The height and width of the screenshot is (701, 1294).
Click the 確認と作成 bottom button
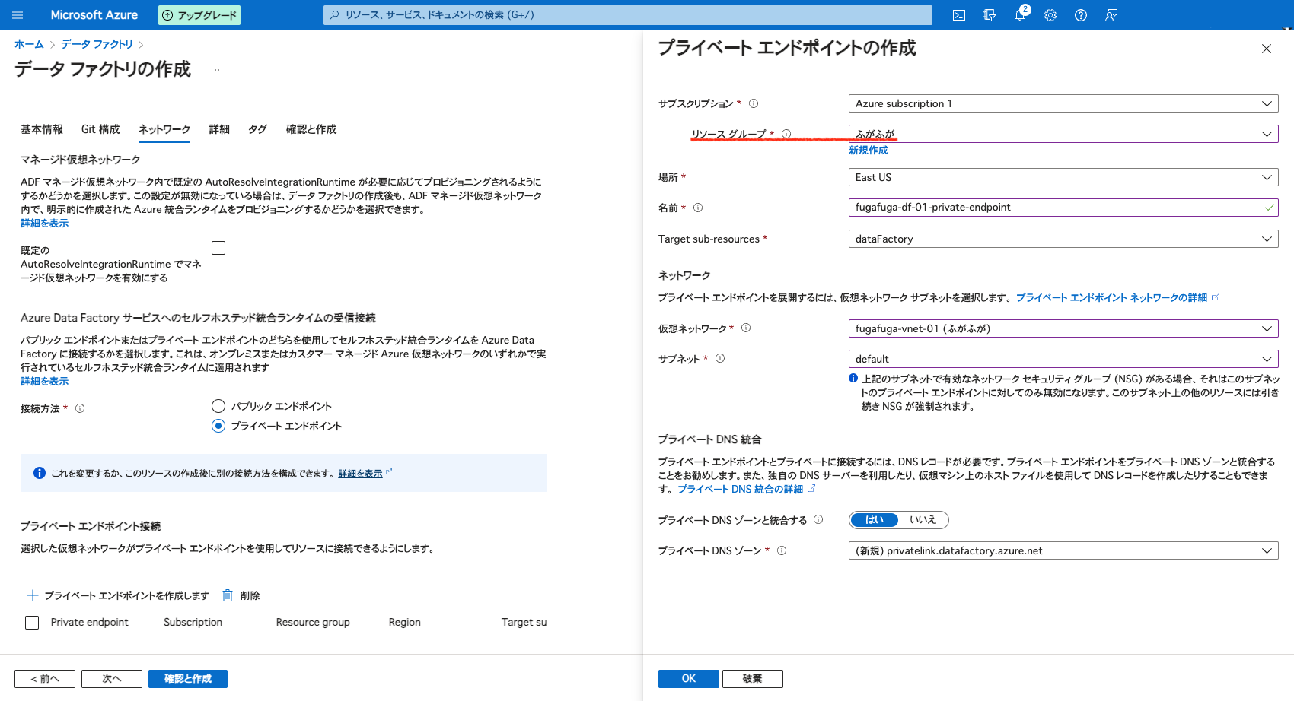188,679
